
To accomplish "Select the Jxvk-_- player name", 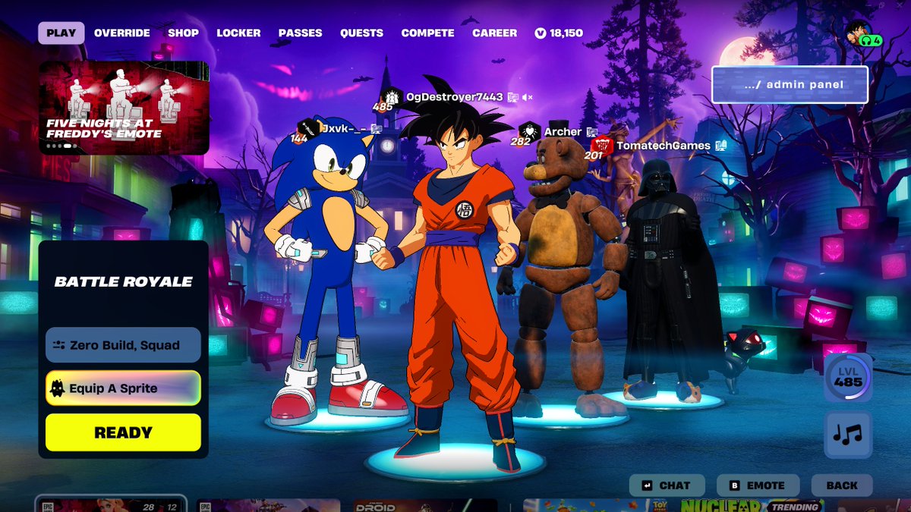I will [x=343, y=128].
